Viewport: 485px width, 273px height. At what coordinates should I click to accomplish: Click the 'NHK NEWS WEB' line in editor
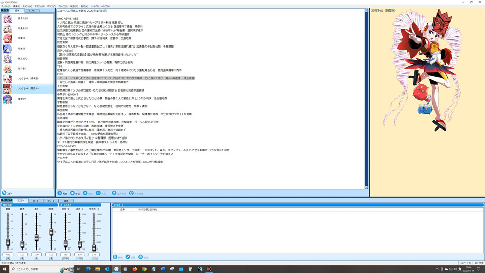[x=68, y=19]
